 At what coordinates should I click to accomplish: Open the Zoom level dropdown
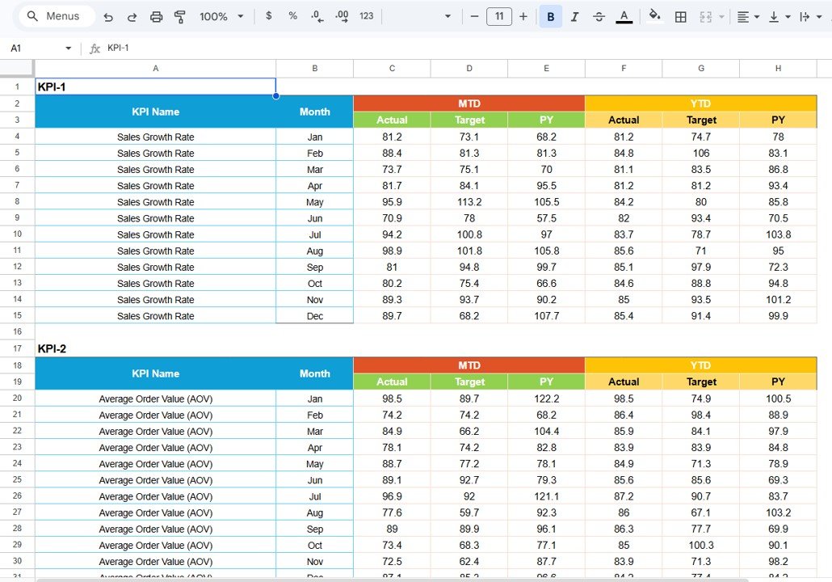[x=220, y=16]
